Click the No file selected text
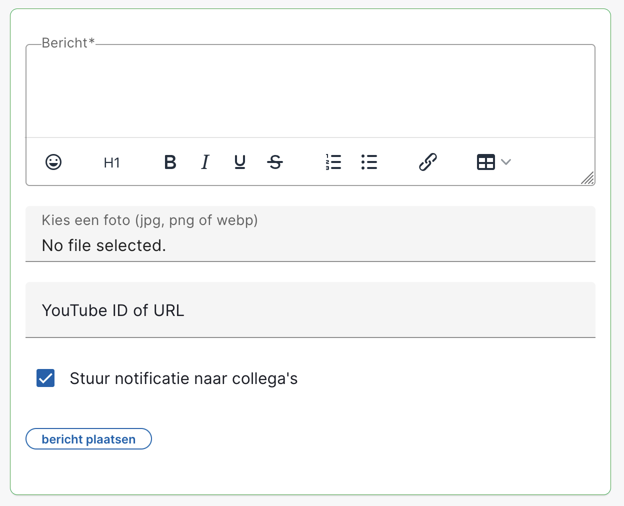Viewport: 624px width, 506px height. (104, 245)
